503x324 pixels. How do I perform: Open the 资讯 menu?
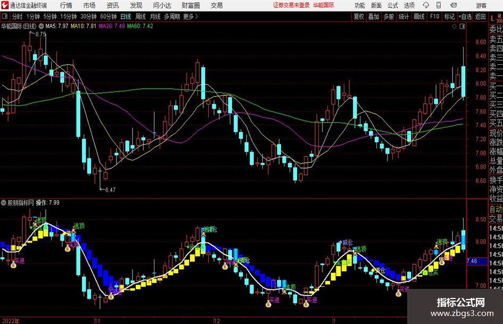coord(113,5)
